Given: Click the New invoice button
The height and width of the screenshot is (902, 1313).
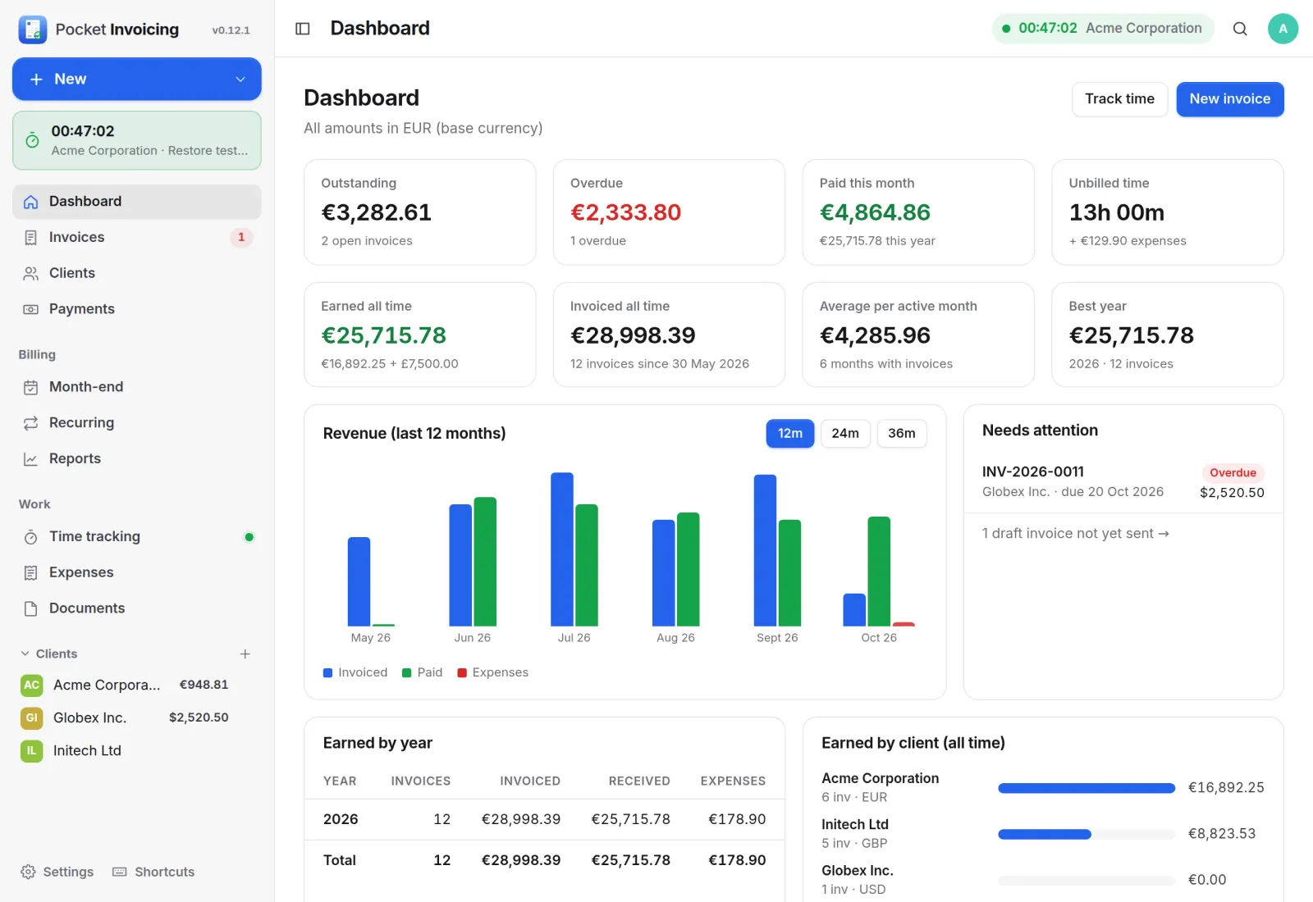Looking at the screenshot, I should [1230, 99].
